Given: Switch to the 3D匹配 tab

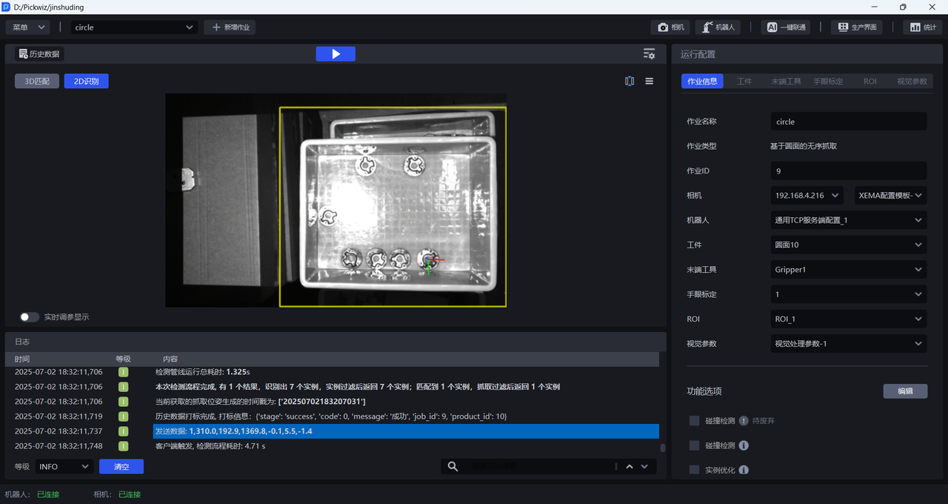Looking at the screenshot, I should tap(37, 82).
